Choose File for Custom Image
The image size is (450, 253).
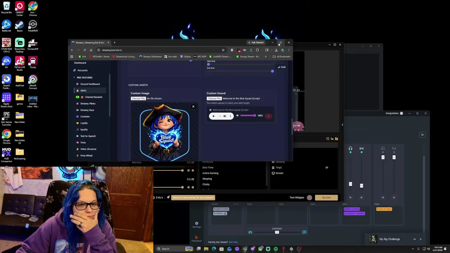(x=138, y=98)
